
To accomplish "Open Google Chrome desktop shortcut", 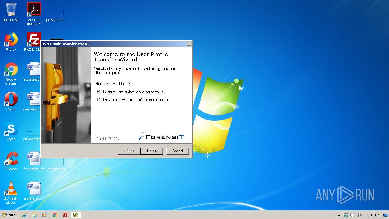I will 11,74.
